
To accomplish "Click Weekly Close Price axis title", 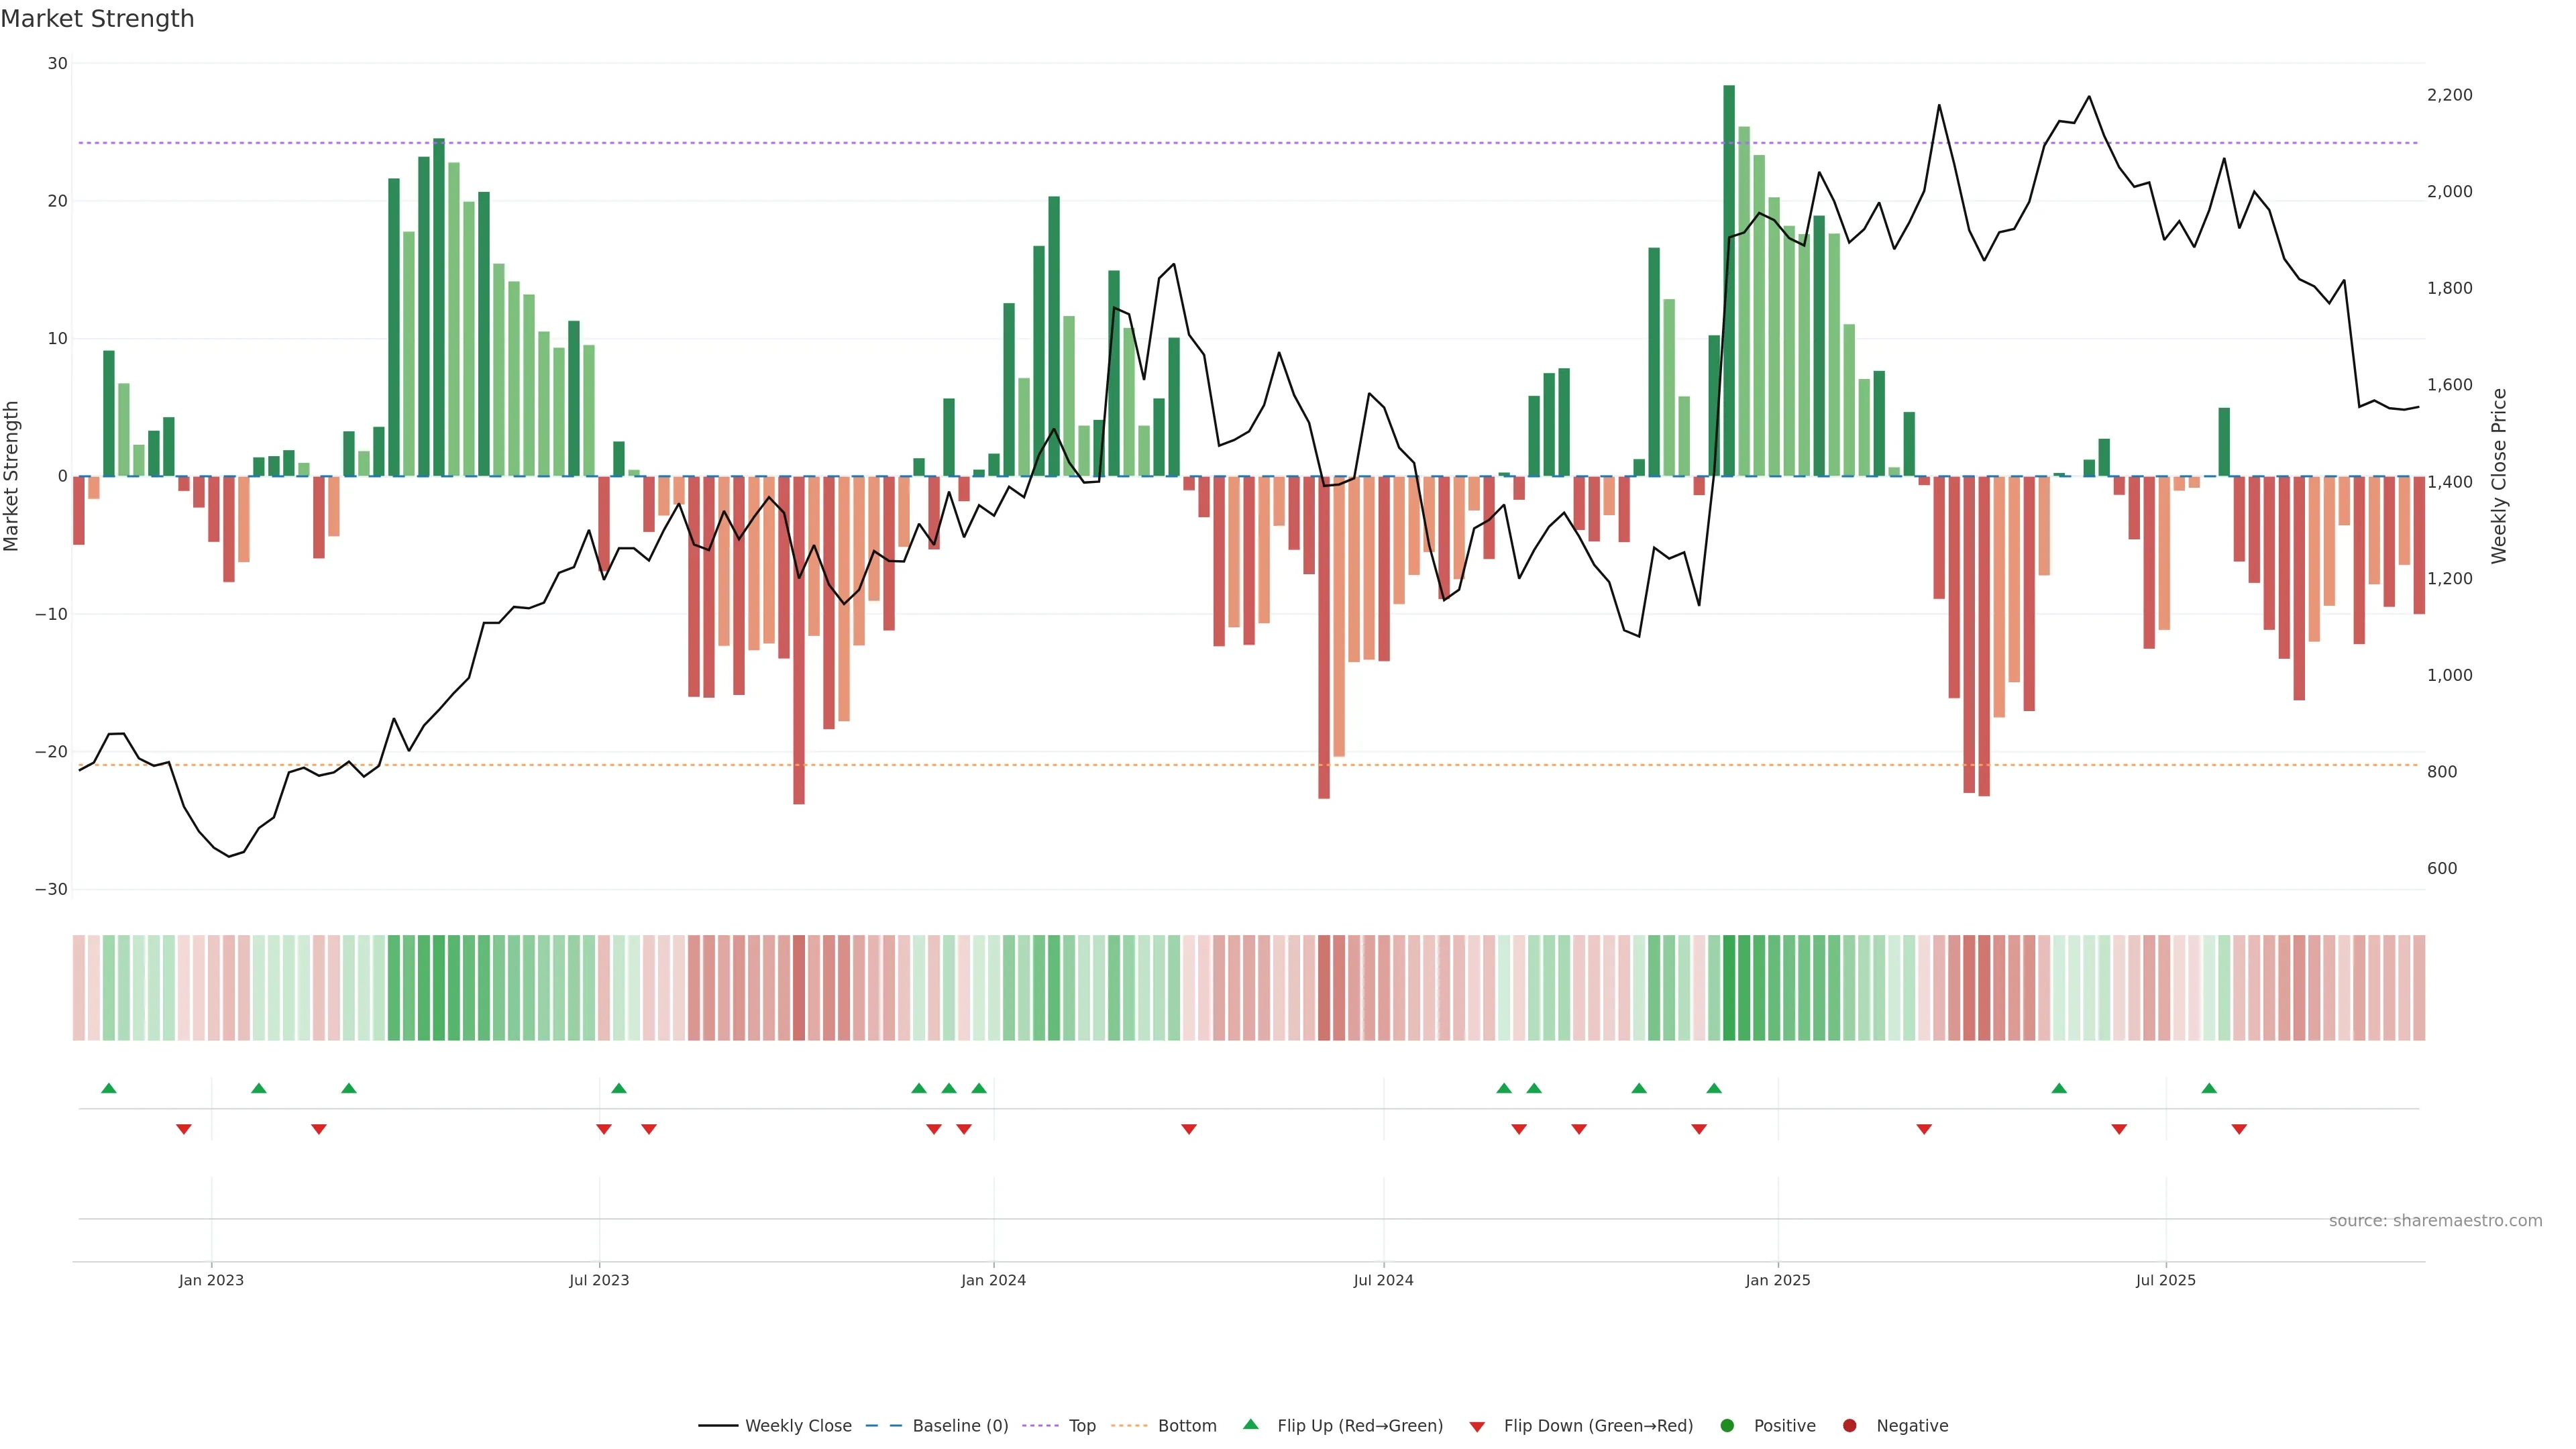I will 2499,476.
